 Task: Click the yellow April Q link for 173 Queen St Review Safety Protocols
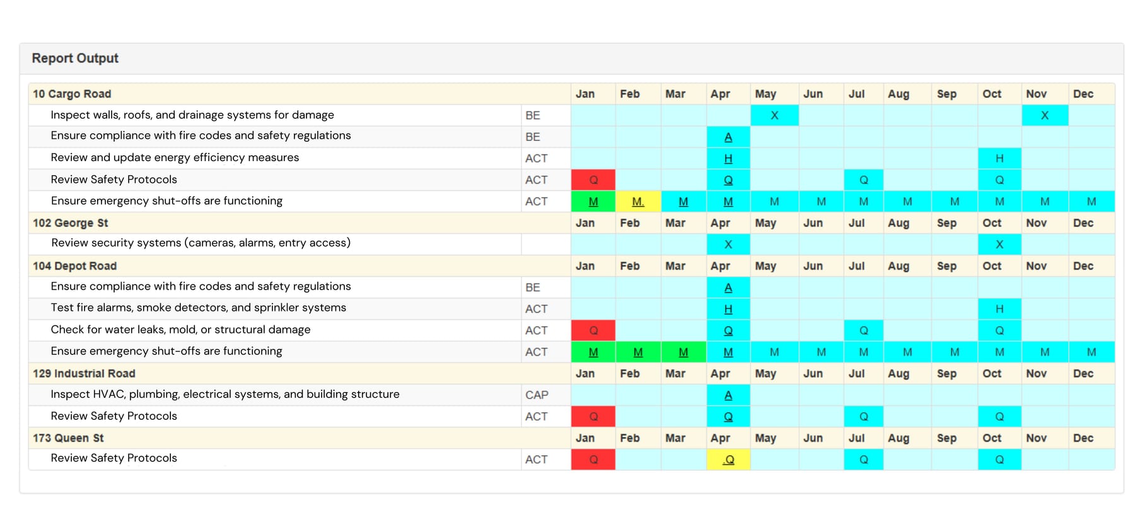pyautogui.click(x=728, y=460)
